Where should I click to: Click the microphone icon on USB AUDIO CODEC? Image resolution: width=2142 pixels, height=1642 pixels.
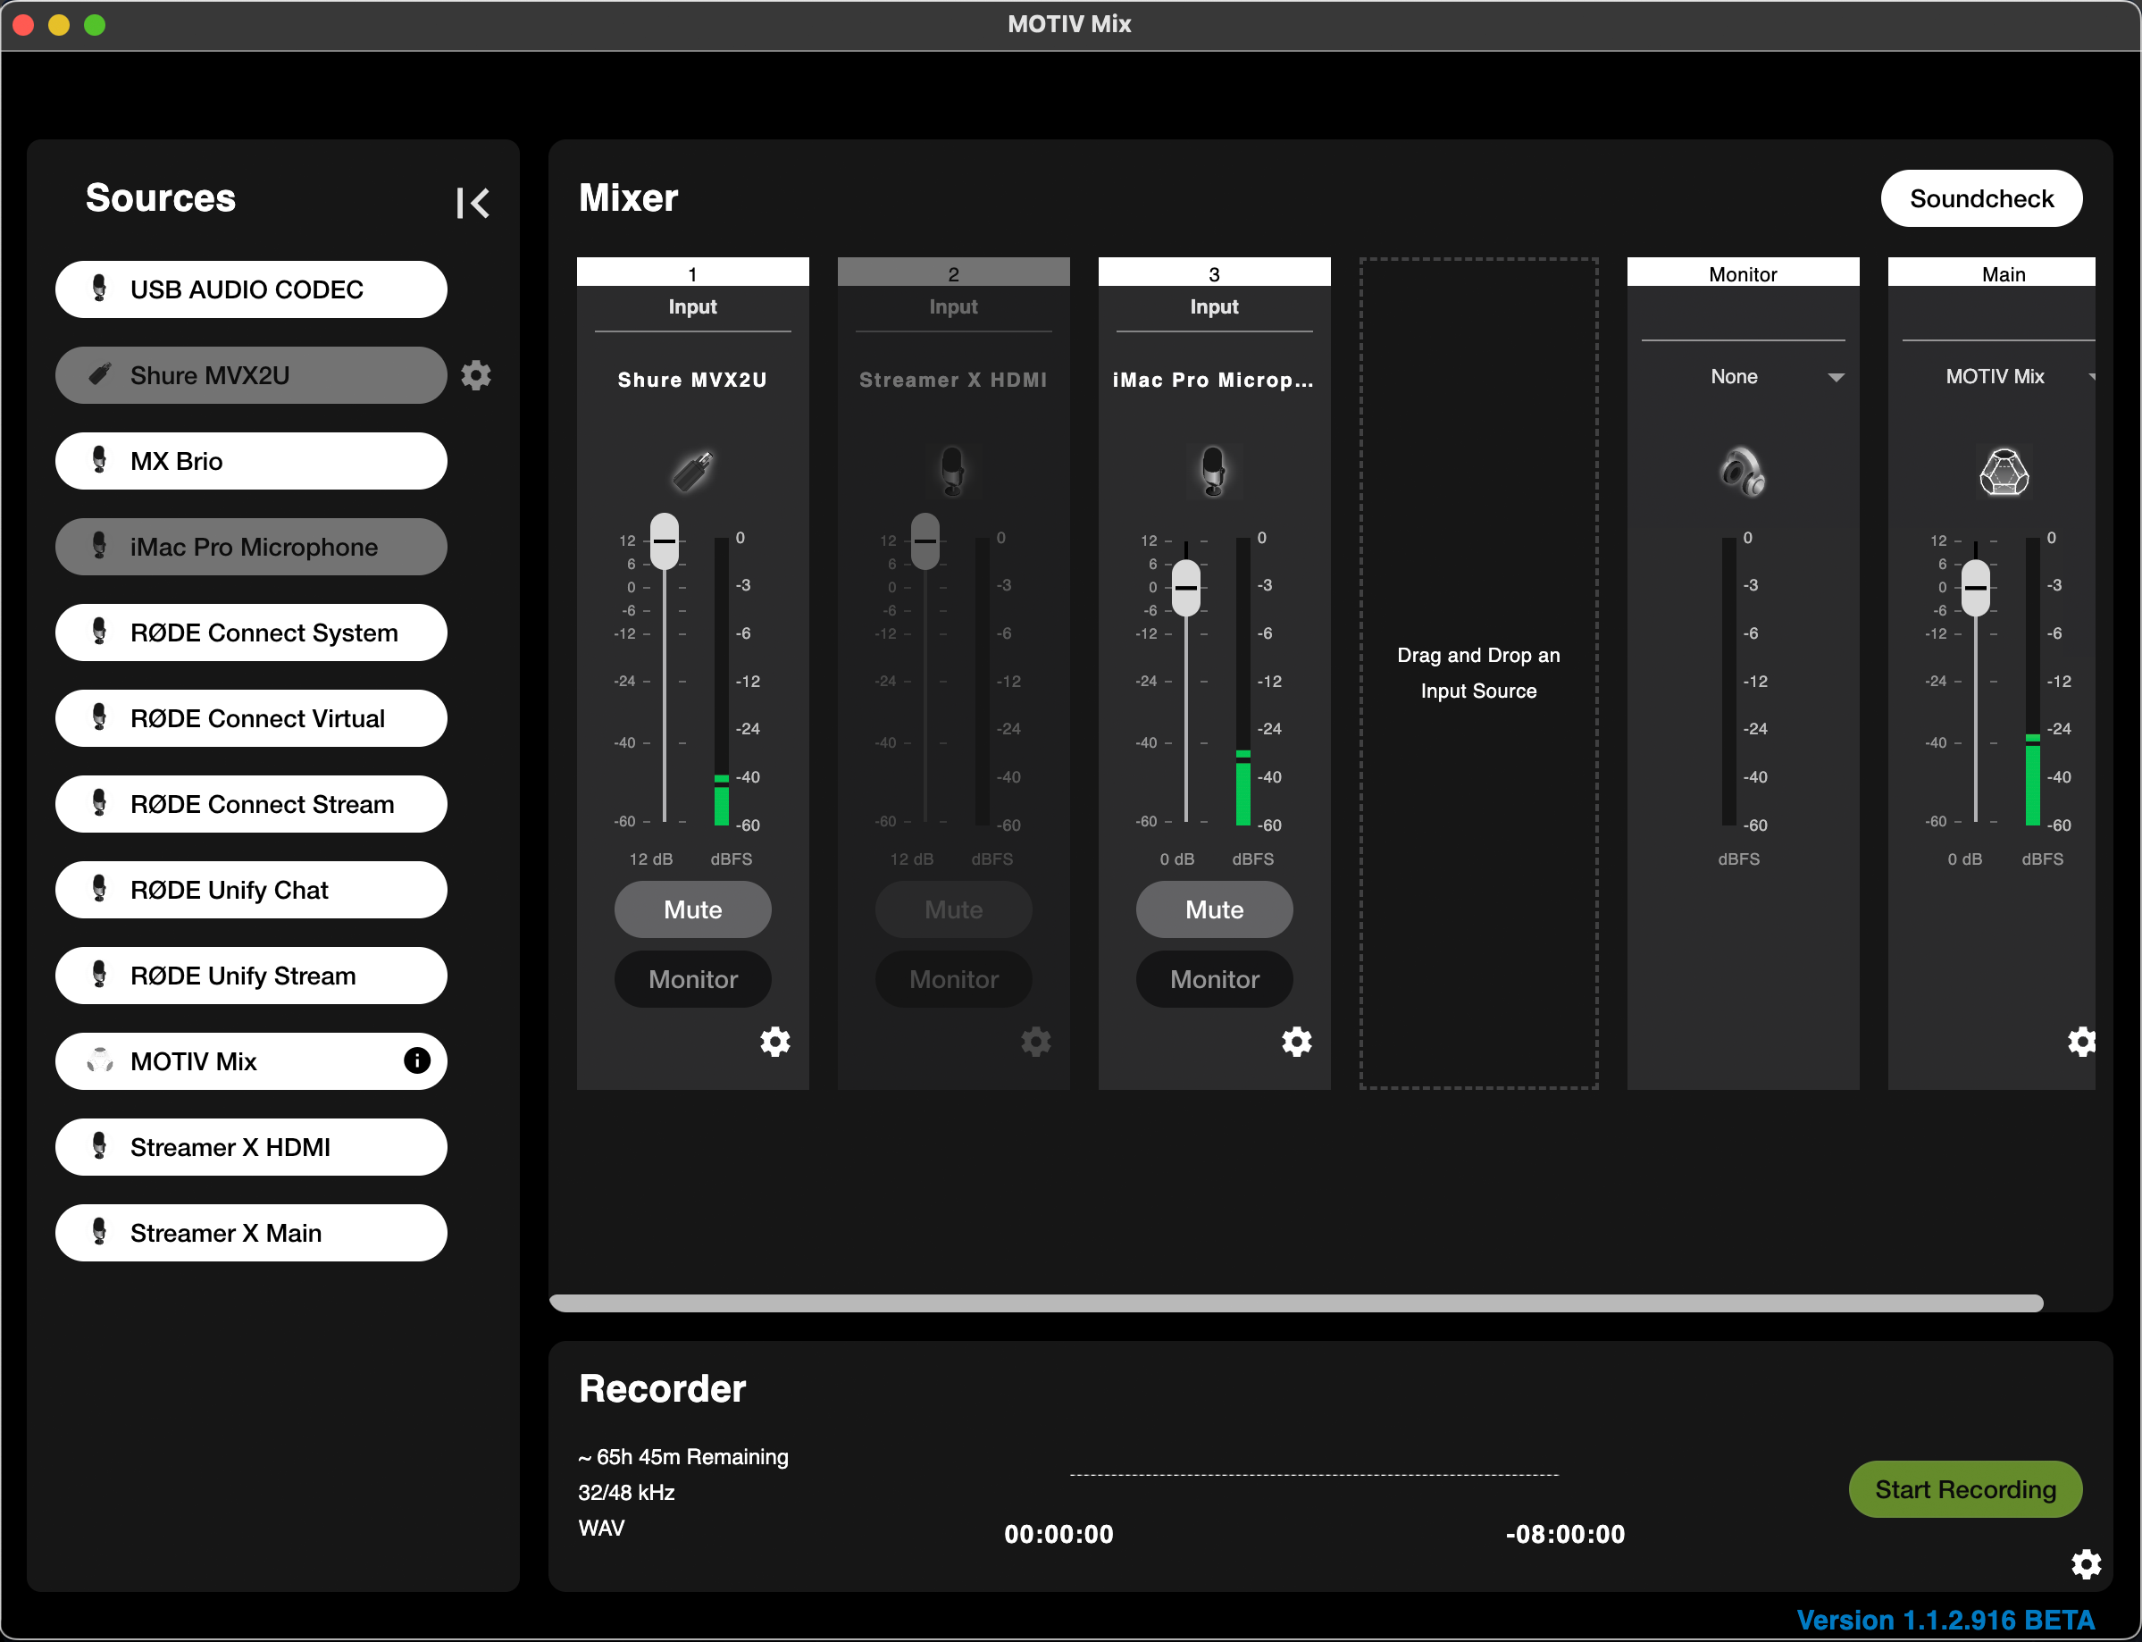(98, 289)
